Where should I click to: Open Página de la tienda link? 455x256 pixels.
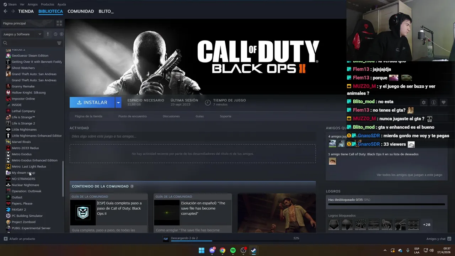click(x=89, y=116)
